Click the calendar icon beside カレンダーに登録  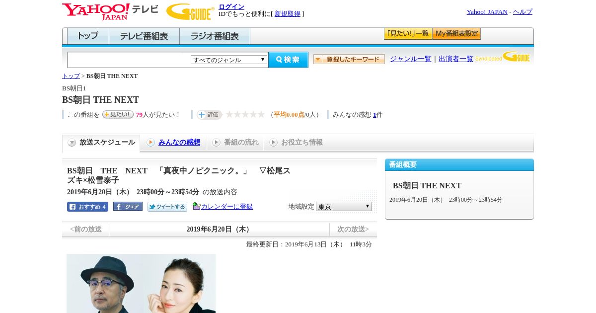pyautogui.click(x=197, y=206)
